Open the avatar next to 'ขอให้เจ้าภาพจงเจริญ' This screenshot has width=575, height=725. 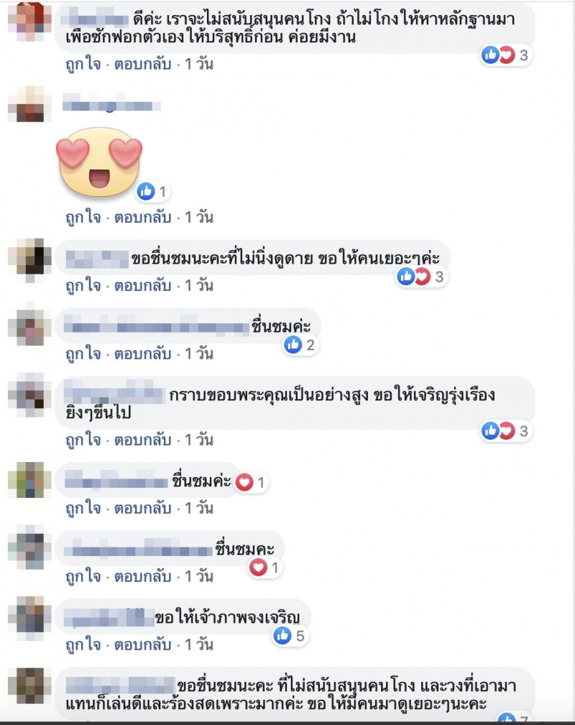tap(30, 618)
